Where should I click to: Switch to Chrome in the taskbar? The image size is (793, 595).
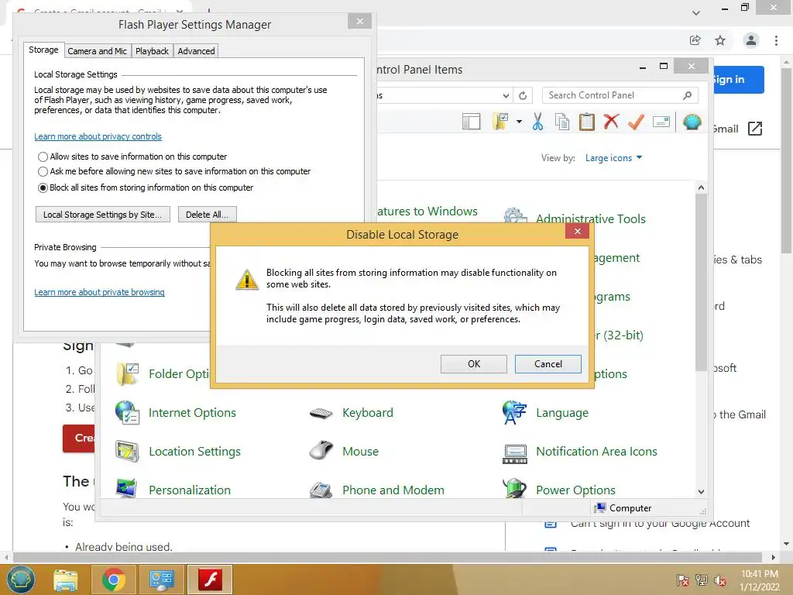click(x=113, y=580)
